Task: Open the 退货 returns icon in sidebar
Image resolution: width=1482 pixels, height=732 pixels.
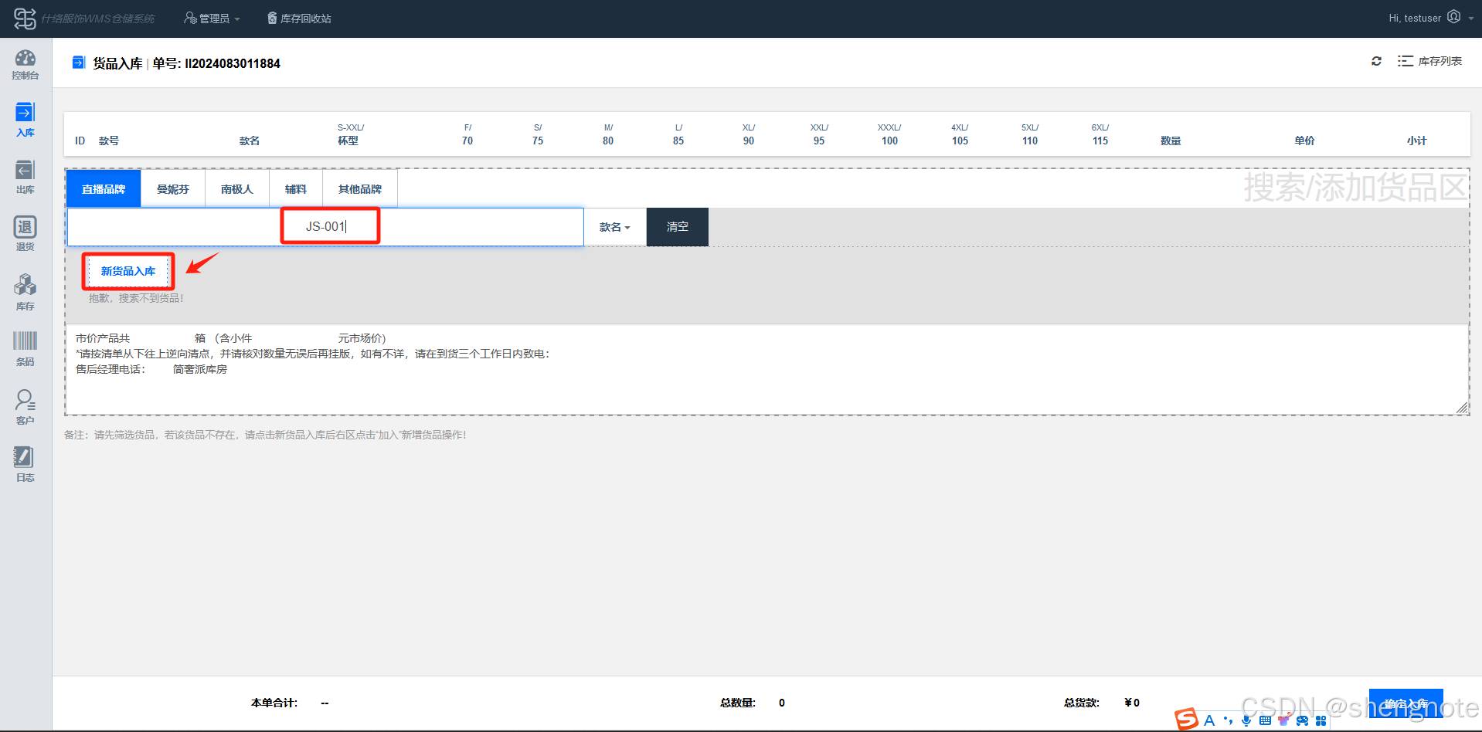Action: 25,234
